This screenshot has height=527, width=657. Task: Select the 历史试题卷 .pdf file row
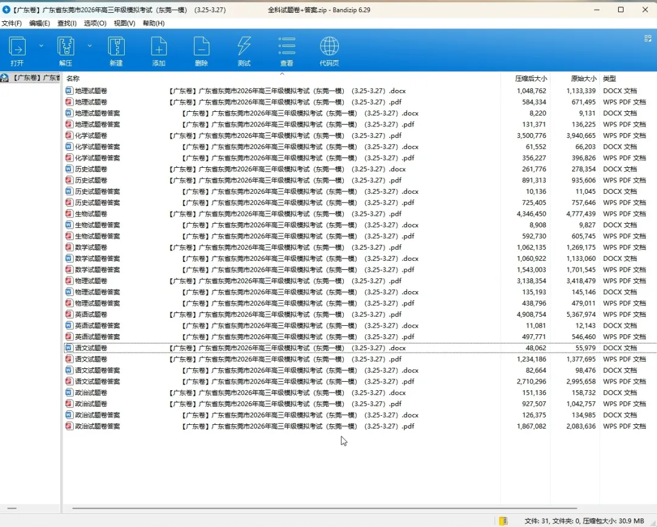pos(360,180)
